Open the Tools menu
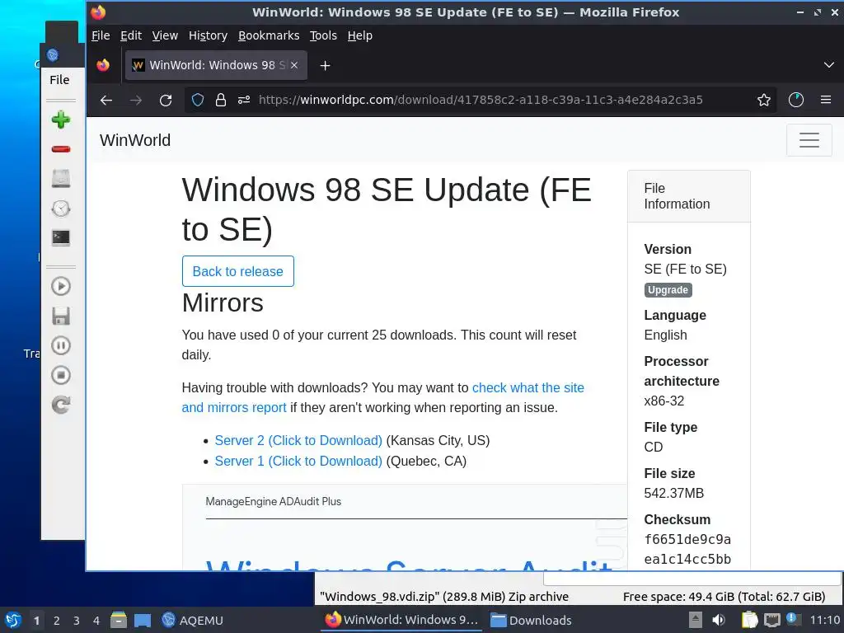The width and height of the screenshot is (844, 633). click(323, 35)
